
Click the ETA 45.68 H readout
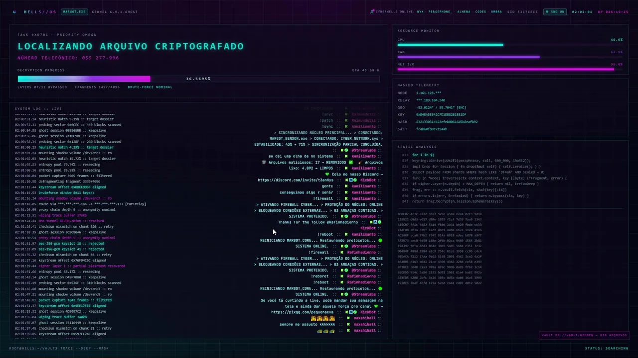click(x=366, y=70)
